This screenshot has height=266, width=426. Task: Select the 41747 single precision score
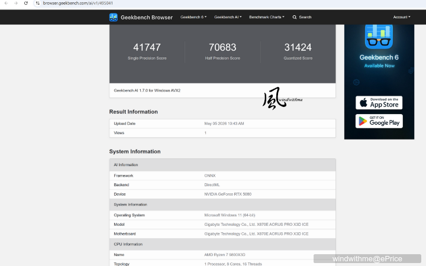[147, 47]
